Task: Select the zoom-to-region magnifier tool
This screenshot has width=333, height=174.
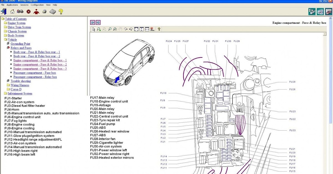Action: pos(115,29)
